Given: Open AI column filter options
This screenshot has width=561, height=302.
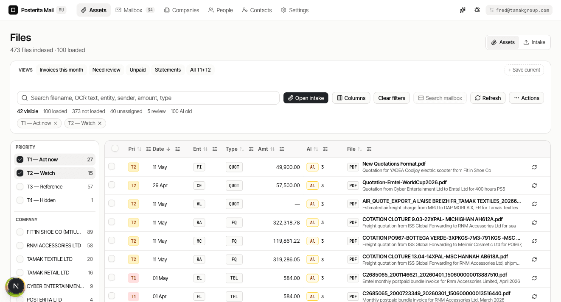Looking at the screenshot, I should [325, 149].
